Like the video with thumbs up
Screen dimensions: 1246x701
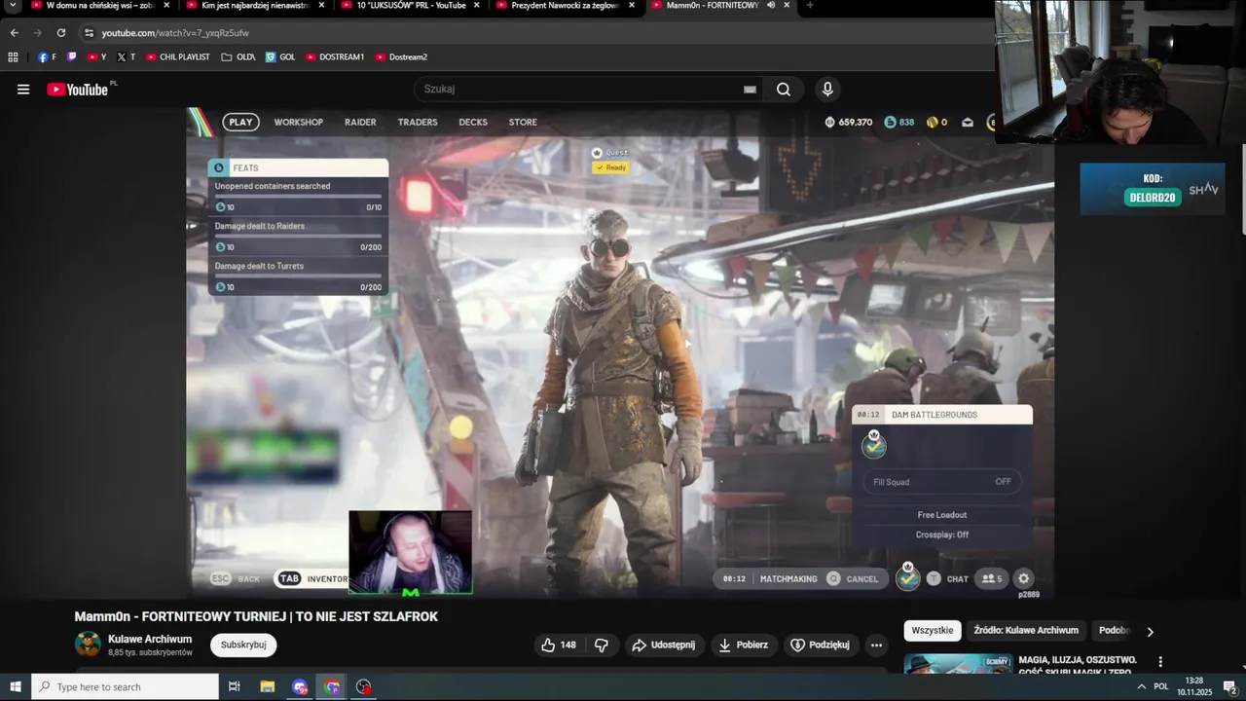[x=558, y=645]
